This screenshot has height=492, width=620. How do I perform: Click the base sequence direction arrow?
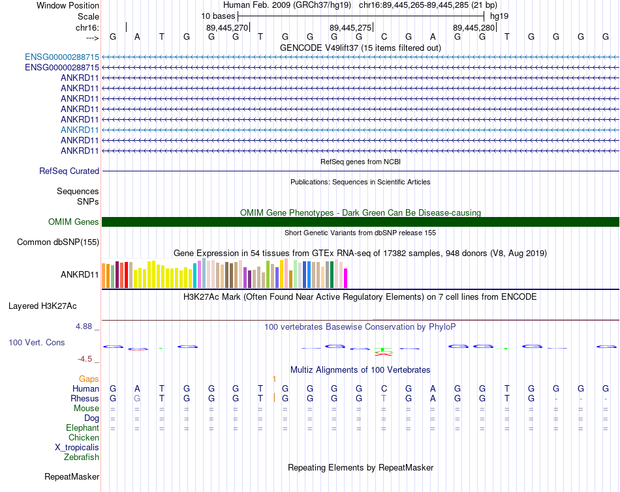(x=93, y=38)
